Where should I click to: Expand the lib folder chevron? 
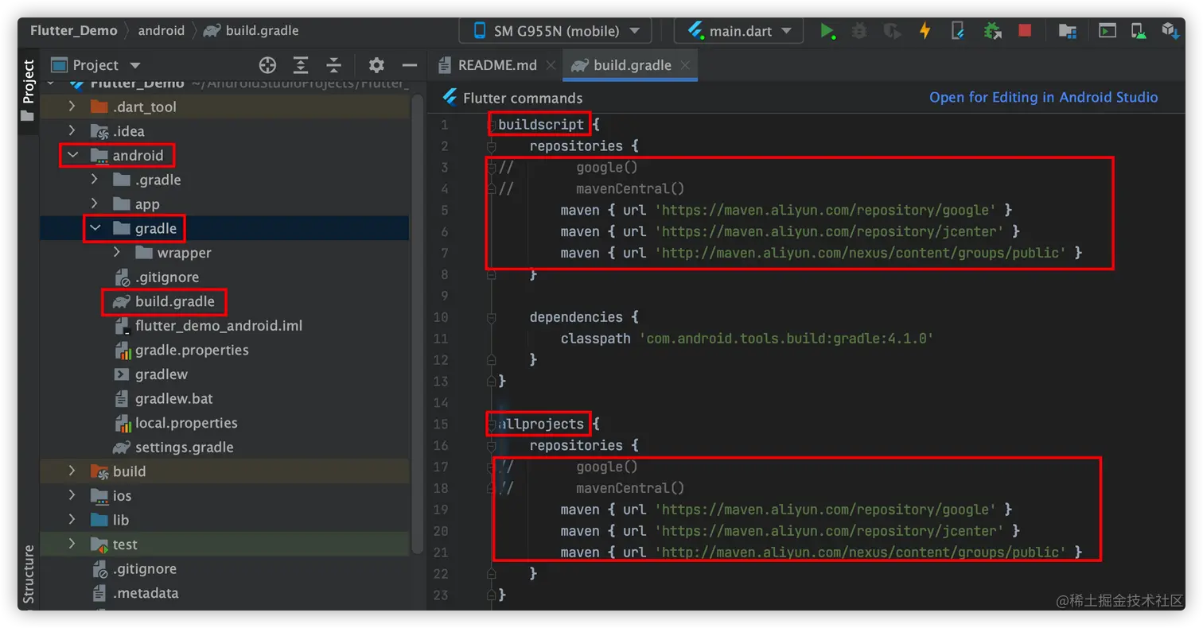[x=72, y=520]
